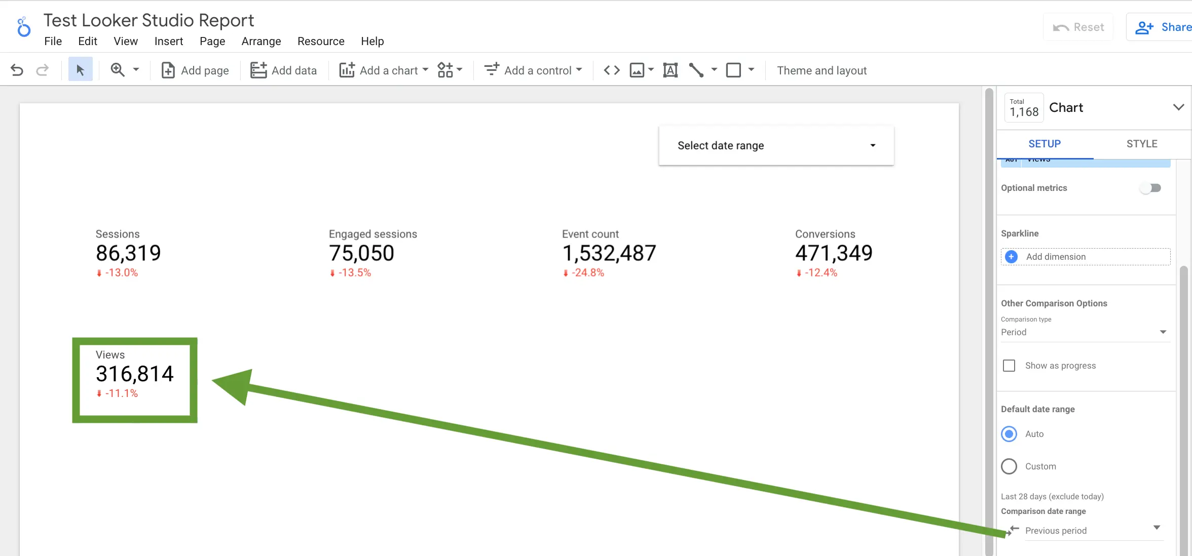Select the Custom date range radio
The width and height of the screenshot is (1192, 556).
pyautogui.click(x=1009, y=466)
